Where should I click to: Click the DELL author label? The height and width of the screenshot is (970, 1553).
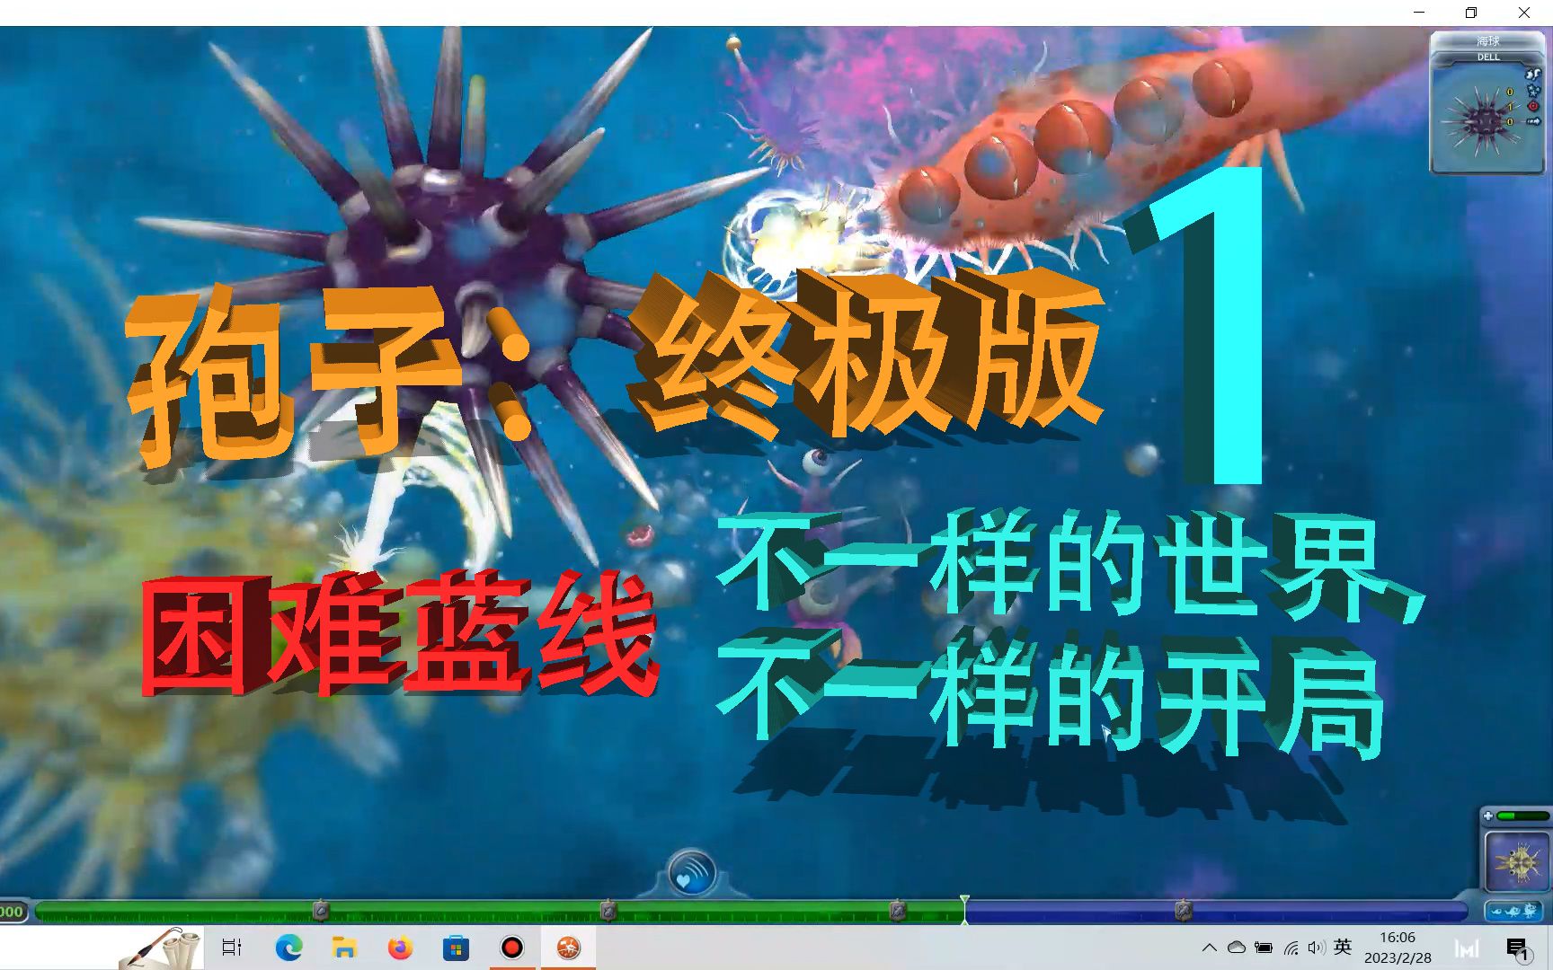click(1487, 57)
